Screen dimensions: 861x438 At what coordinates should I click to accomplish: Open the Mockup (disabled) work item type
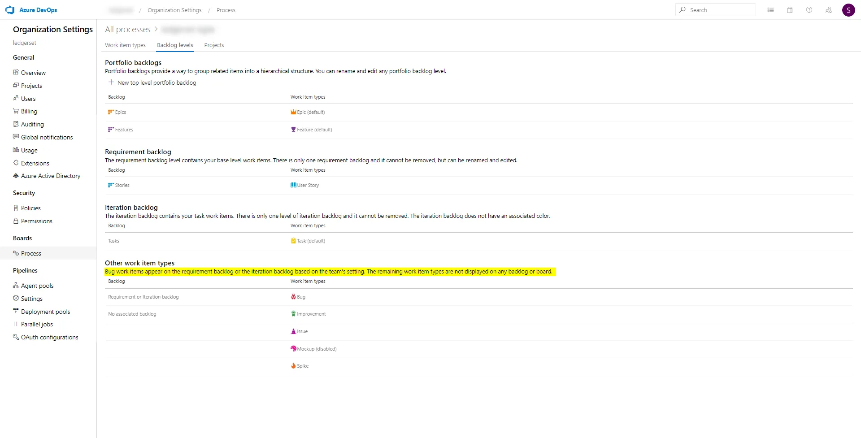click(x=317, y=349)
